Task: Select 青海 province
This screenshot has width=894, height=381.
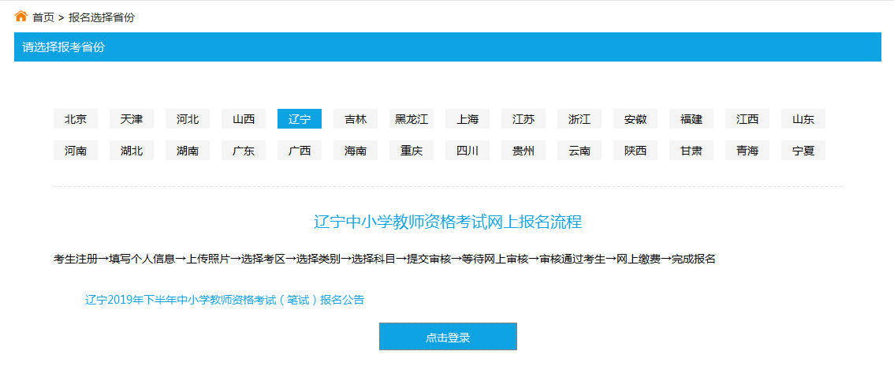Action: click(747, 151)
